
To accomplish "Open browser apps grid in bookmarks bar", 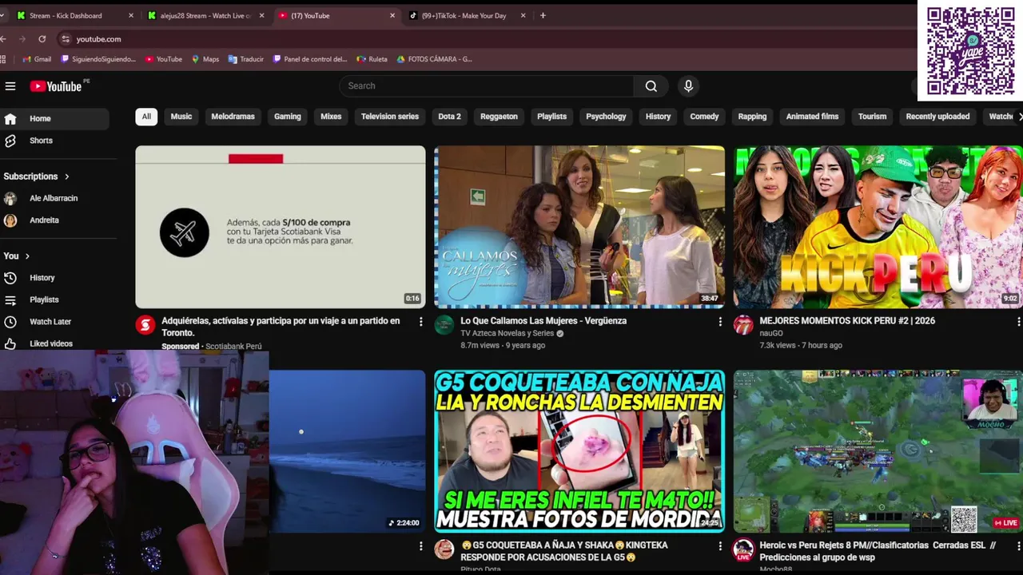I will tap(3, 59).
